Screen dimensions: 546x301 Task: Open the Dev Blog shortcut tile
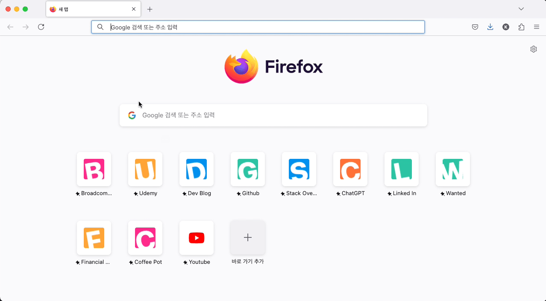[197, 169]
